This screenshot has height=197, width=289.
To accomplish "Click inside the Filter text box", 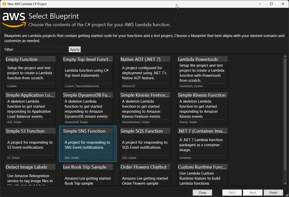I will 42,49.
